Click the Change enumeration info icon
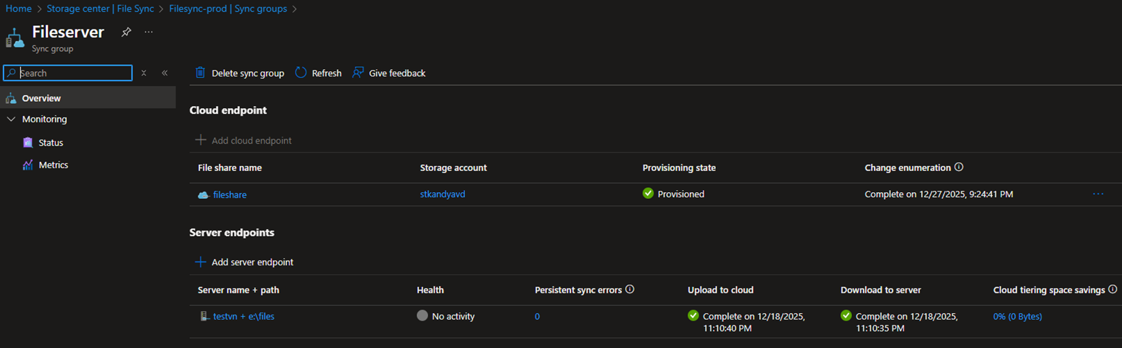The width and height of the screenshot is (1122, 348). click(959, 168)
